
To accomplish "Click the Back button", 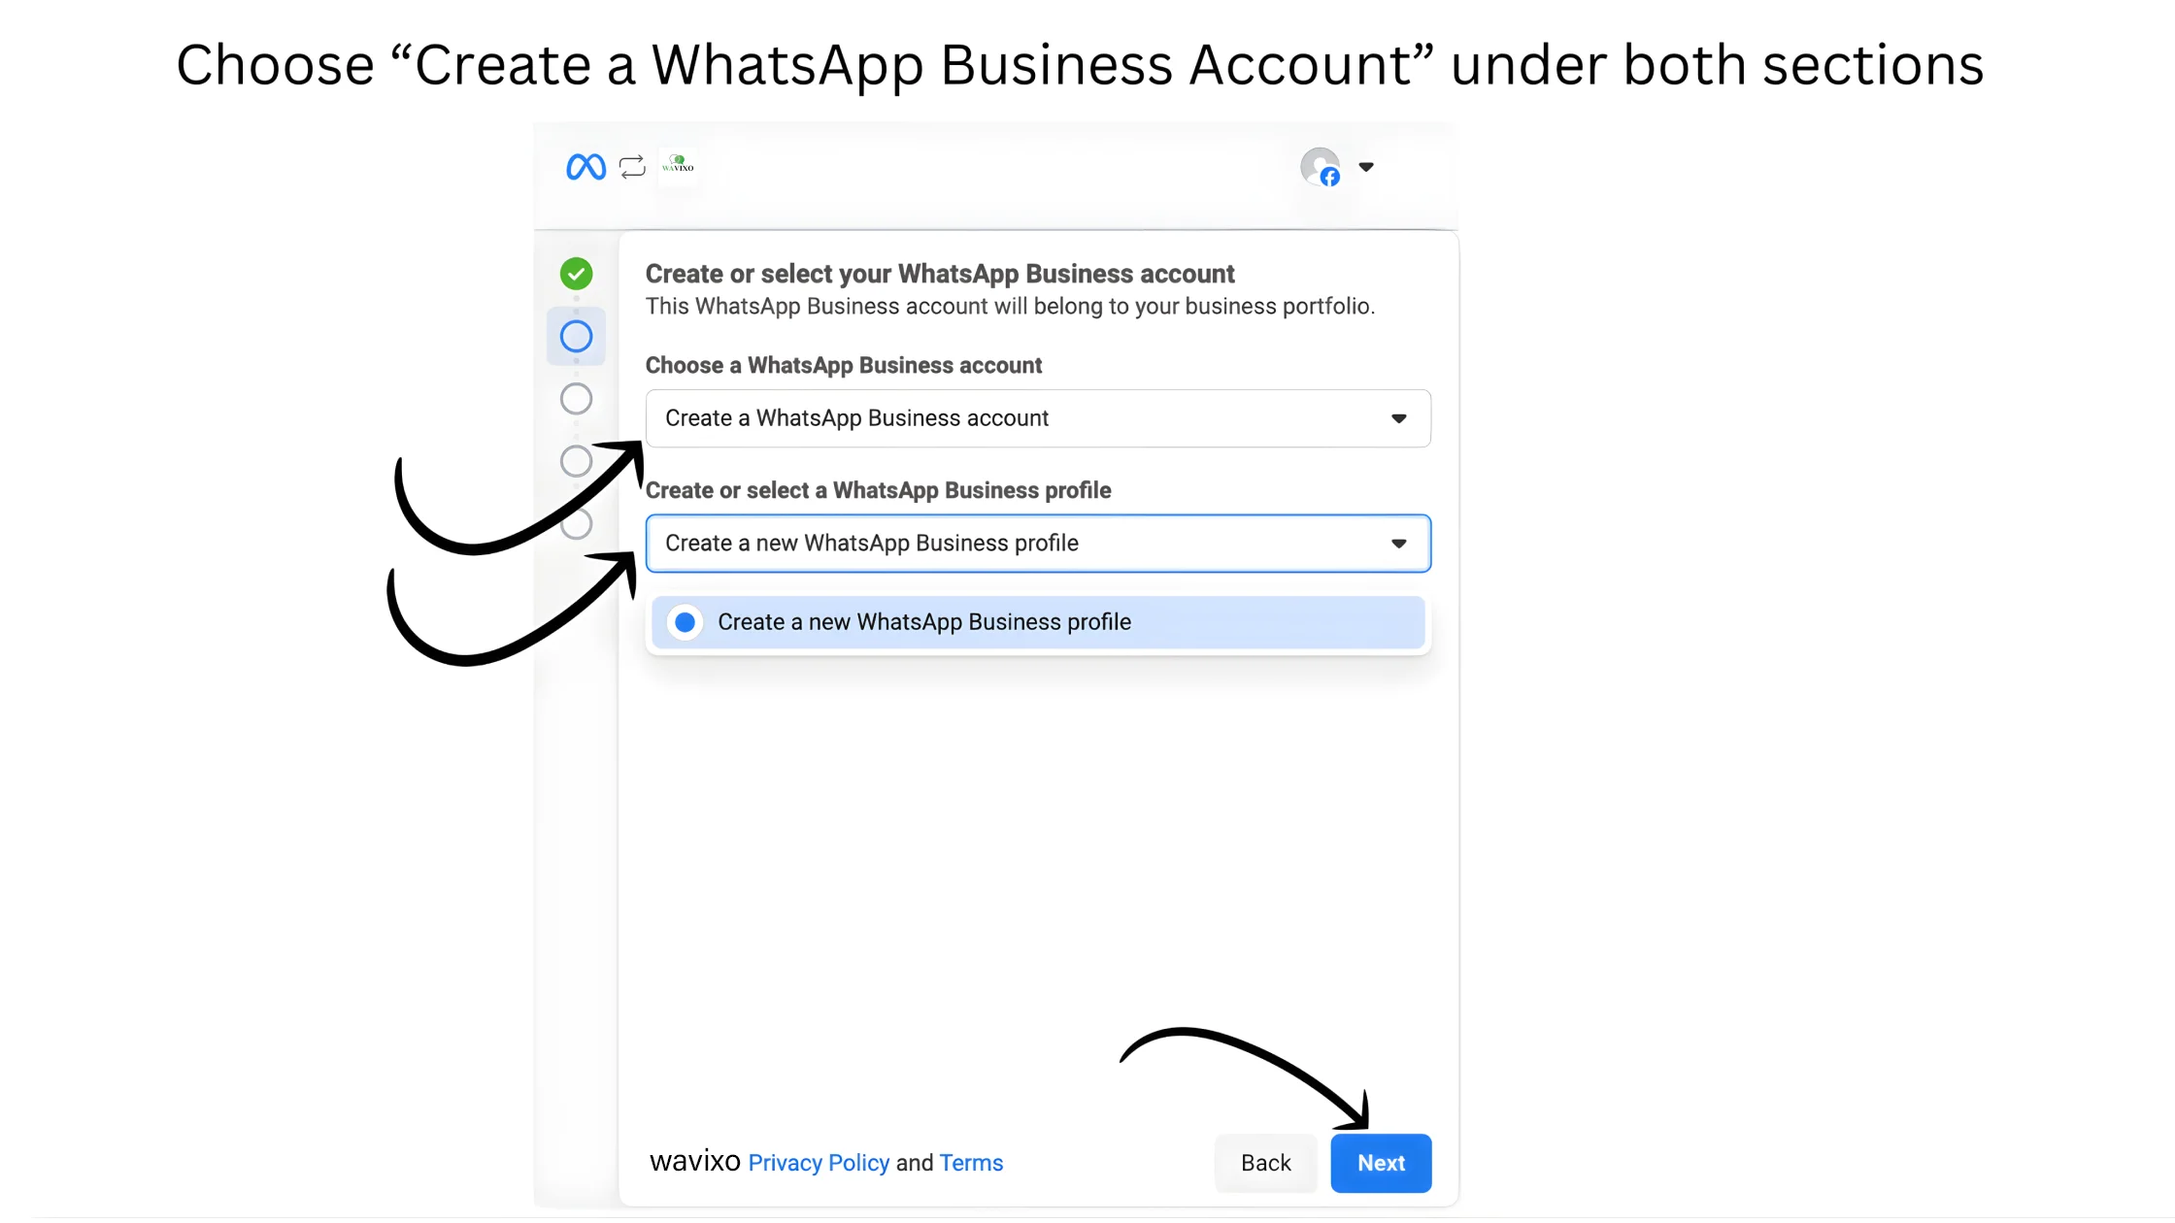I will click(x=1265, y=1163).
